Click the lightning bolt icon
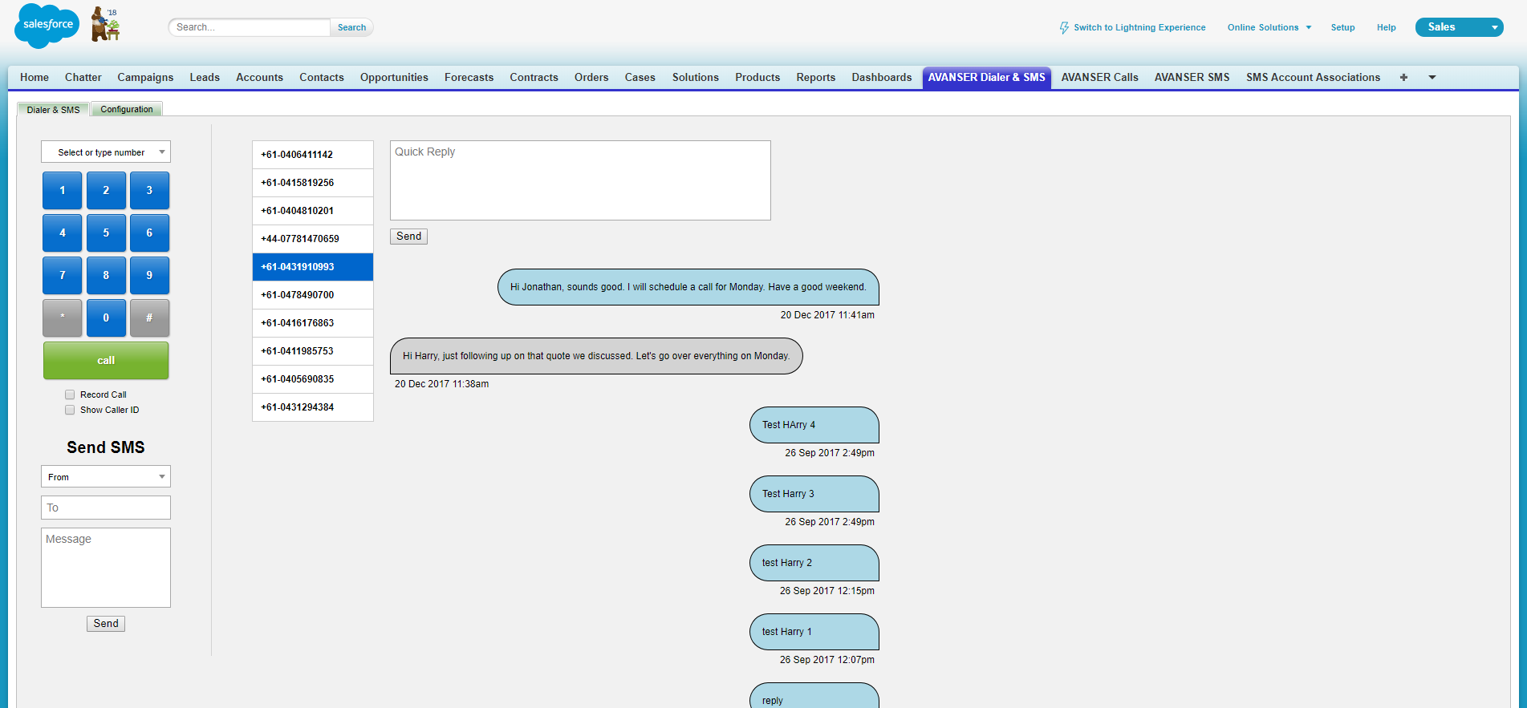The height and width of the screenshot is (708, 1527). click(1064, 27)
